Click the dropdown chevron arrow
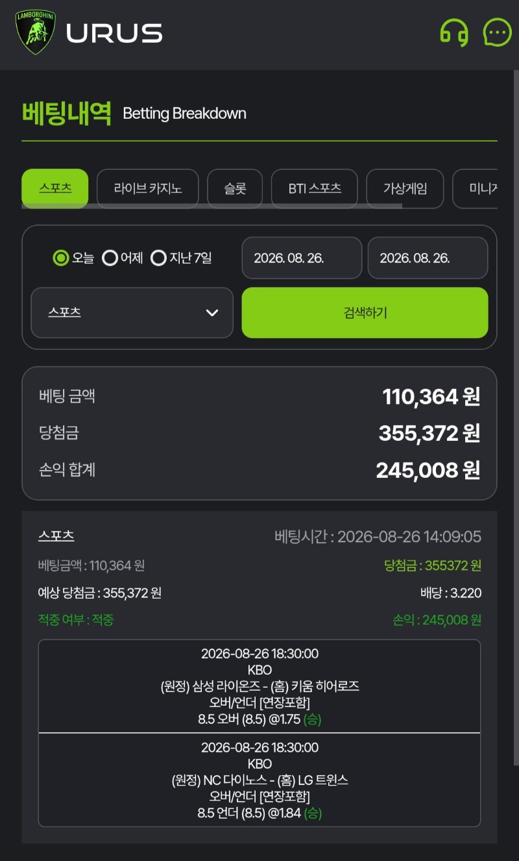The width and height of the screenshot is (519, 861). (212, 313)
